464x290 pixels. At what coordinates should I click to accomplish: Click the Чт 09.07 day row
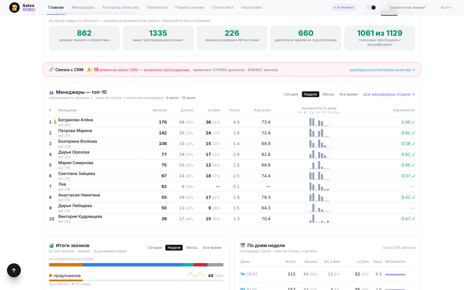tap(328, 274)
